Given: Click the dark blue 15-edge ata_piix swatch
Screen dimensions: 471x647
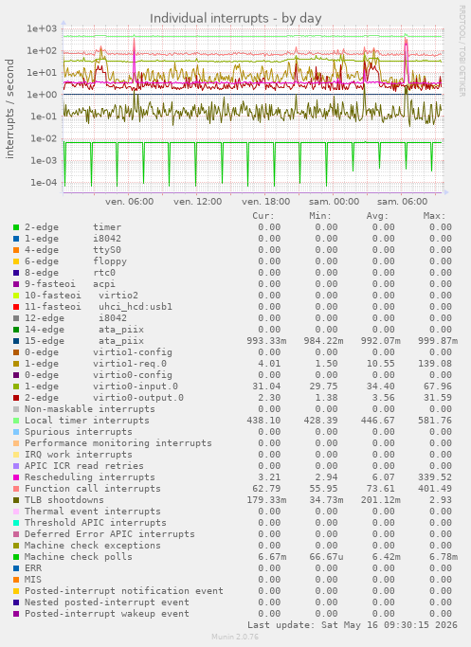Looking at the screenshot, I should [x=16, y=341].
